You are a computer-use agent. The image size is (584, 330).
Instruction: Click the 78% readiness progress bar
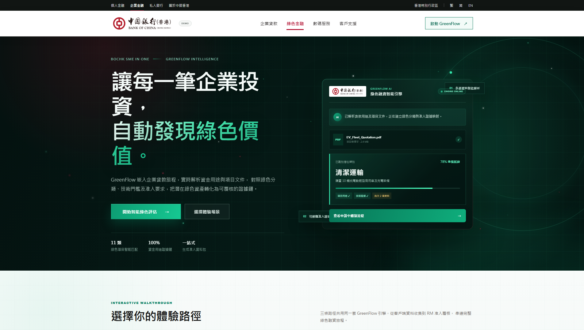click(398, 188)
